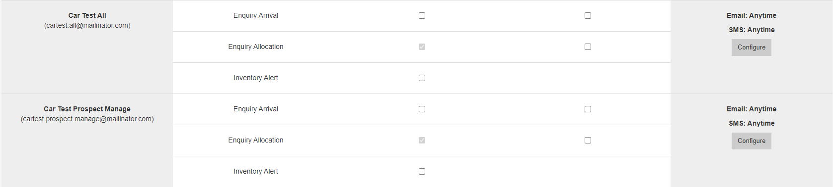Enable second Enquiry Allocation checkbox for Car Test All
This screenshot has height=187, width=833.
(x=588, y=47)
